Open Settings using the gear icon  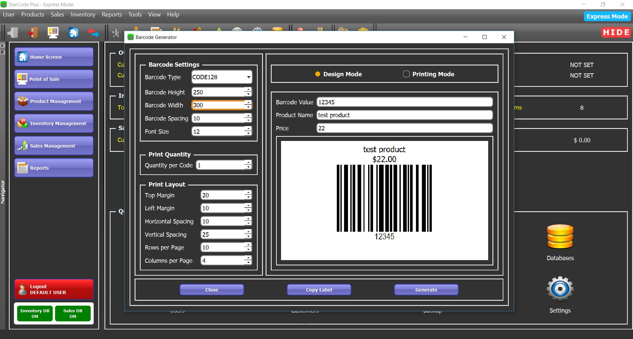click(x=560, y=288)
